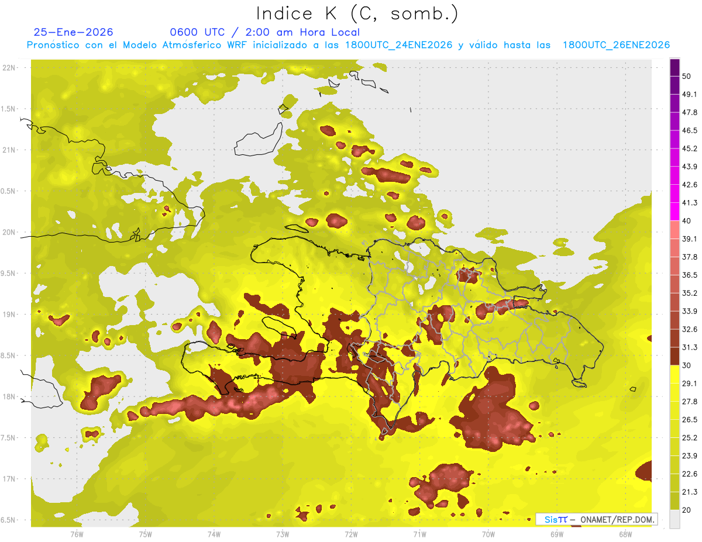Click the '75W' longitude label
702x542 pixels.
(x=146, y=534)
